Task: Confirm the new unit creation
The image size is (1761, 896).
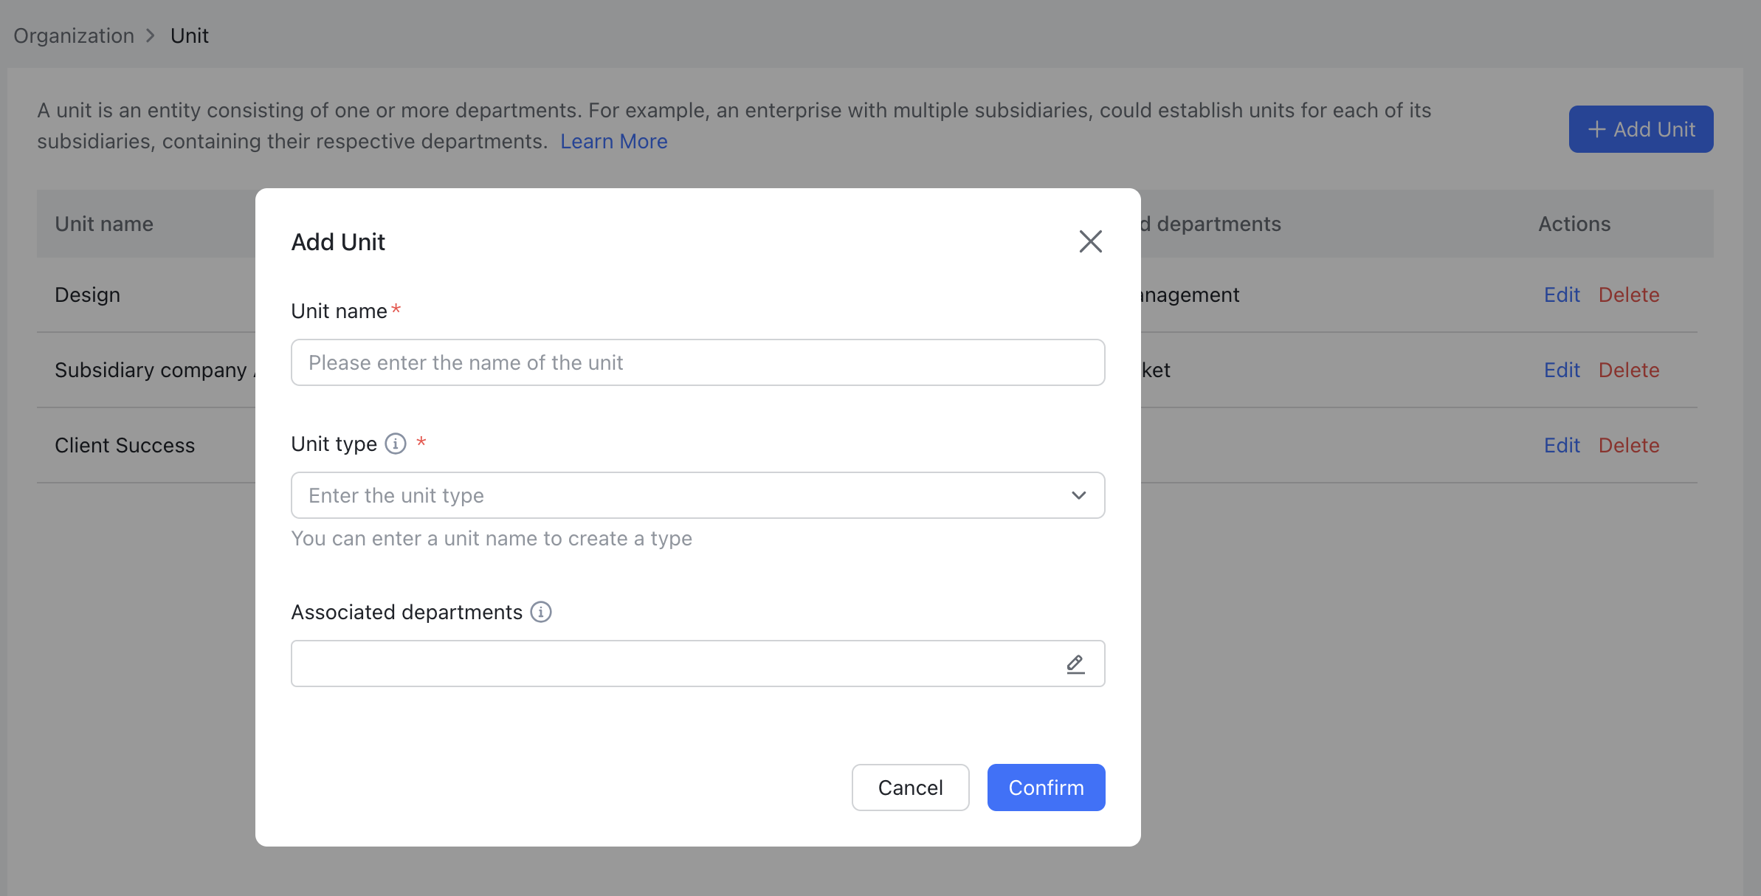Action: pyautogui.click(x=1046, y=788)
